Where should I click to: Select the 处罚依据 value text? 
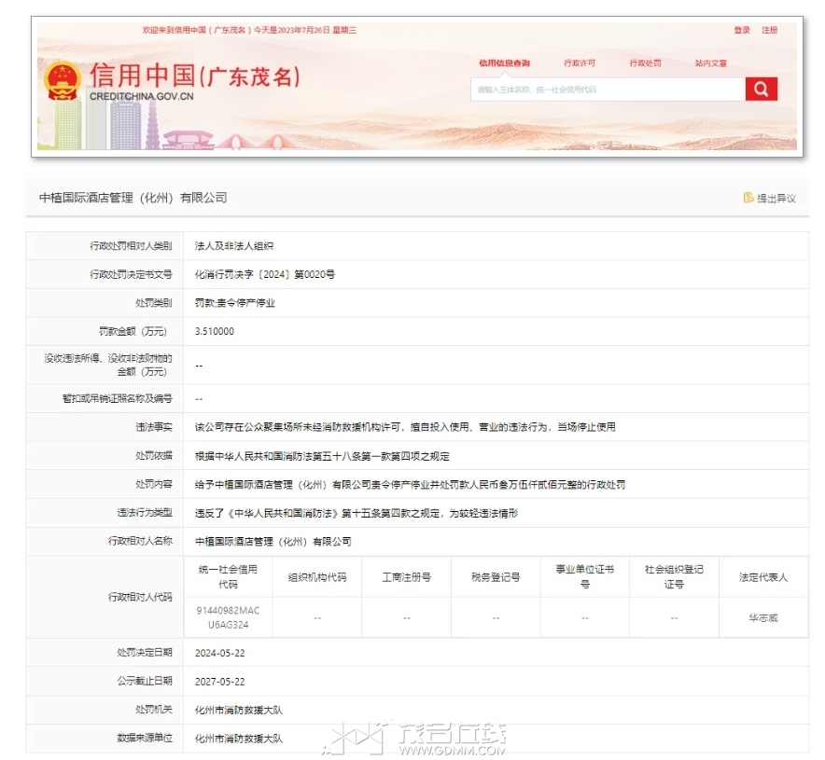click(322, 456)
